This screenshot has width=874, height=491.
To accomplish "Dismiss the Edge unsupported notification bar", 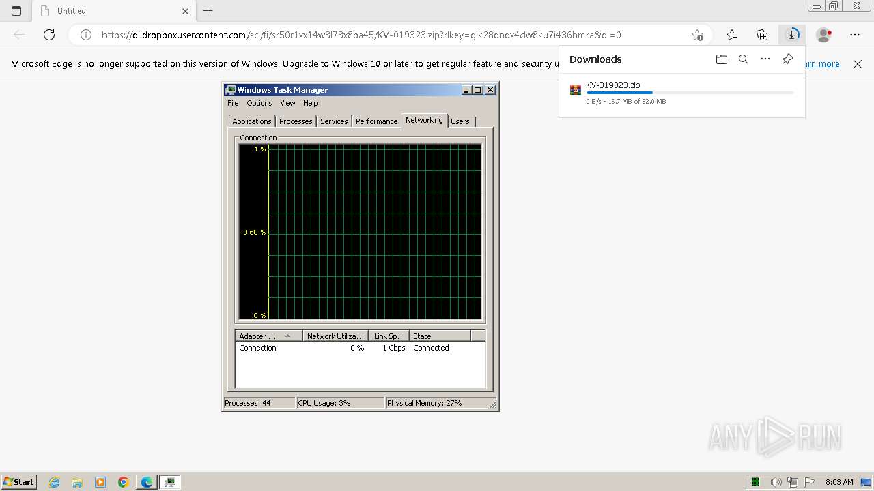I will (x=858, y=64).
